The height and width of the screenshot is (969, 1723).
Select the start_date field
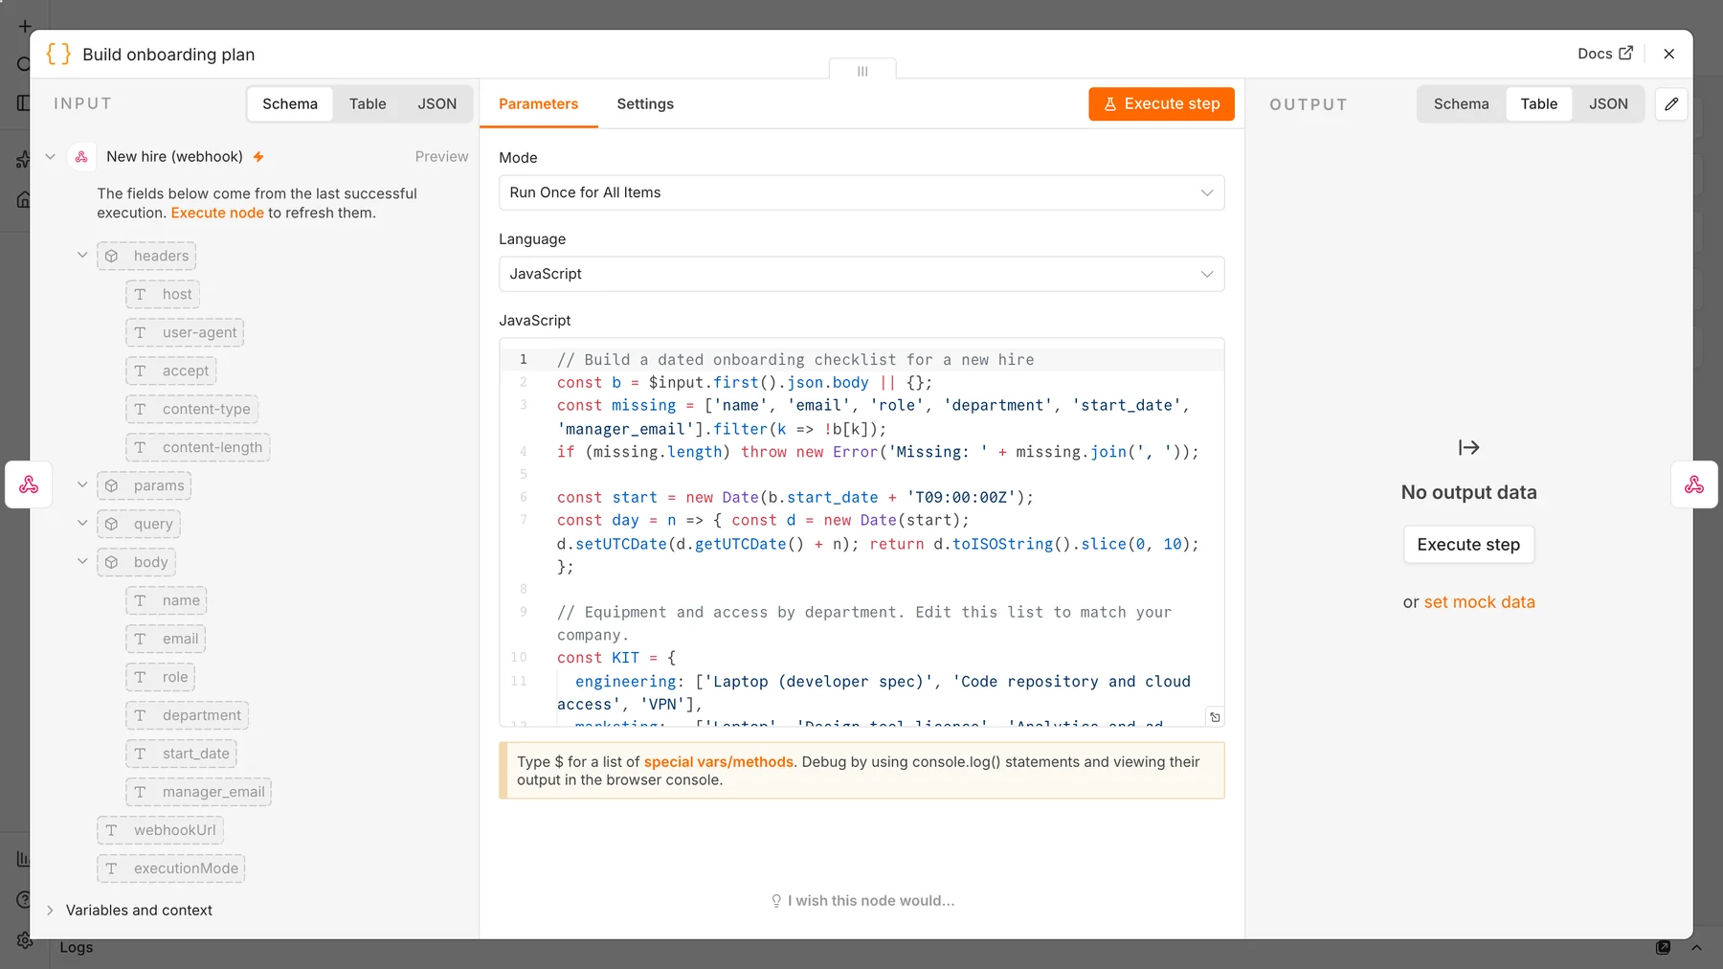pos(181,754)
